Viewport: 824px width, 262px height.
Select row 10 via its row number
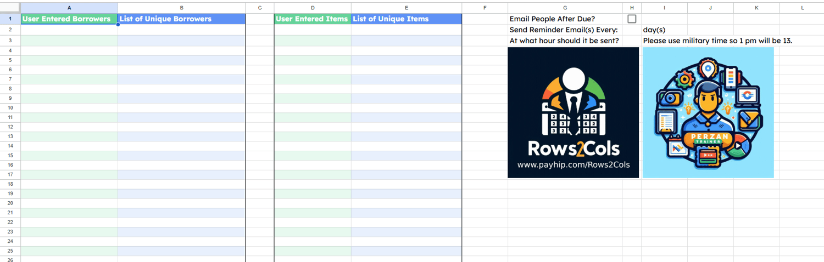click(10, 107)
